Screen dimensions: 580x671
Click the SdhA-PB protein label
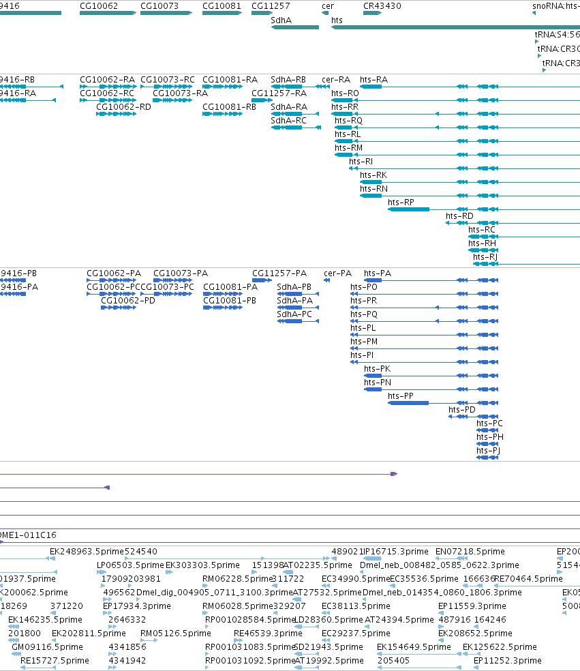[x=294, y=287]
